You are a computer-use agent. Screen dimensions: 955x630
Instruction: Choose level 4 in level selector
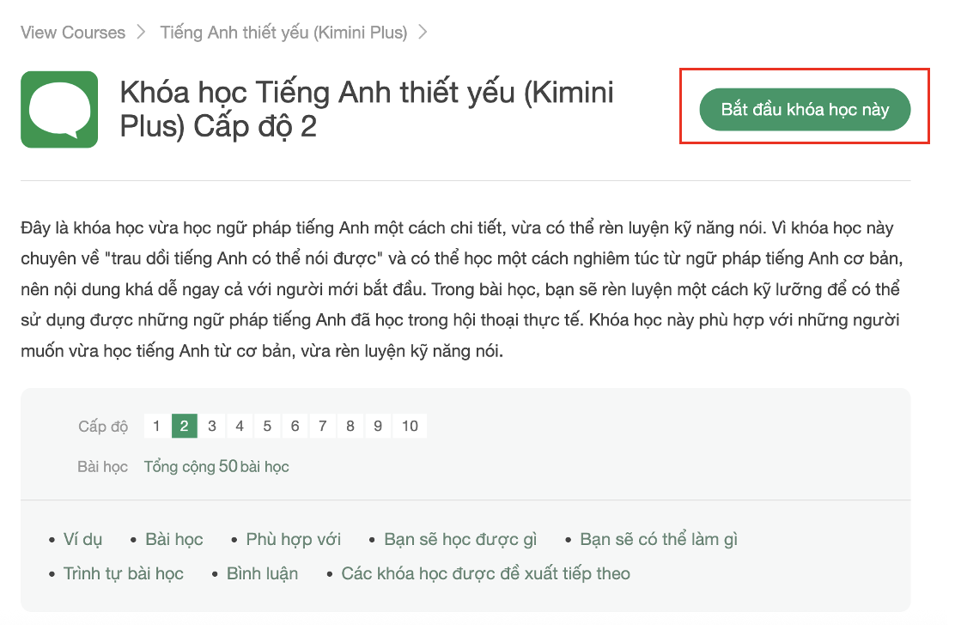pyautogui.click(x=240, y=426)
